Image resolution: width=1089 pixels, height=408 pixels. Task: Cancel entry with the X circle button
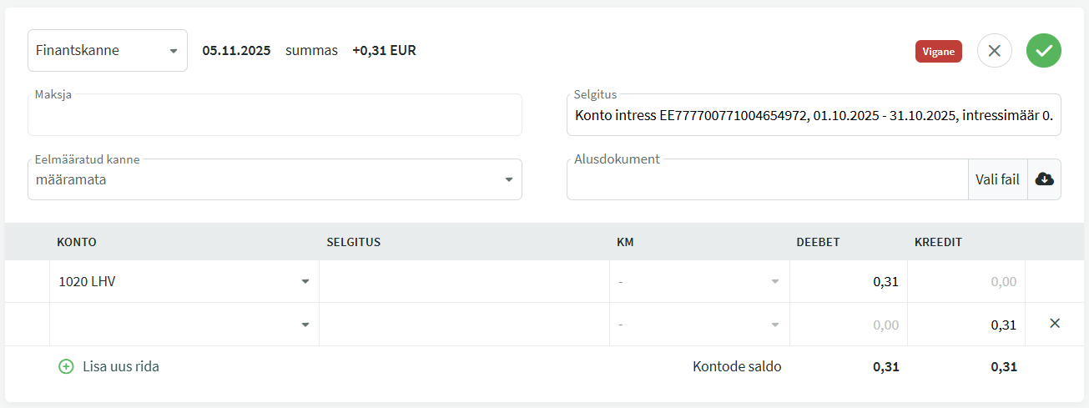click(x=994, y=51)
